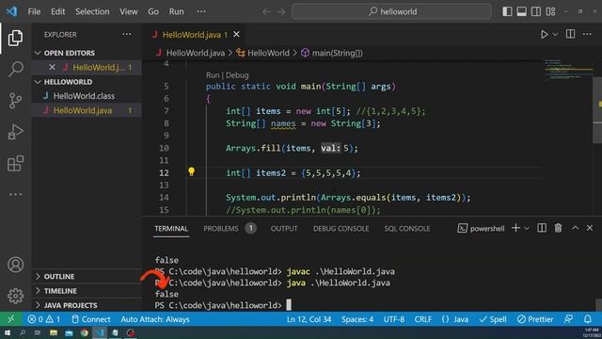Open the View menu
The image size is (602, 339).
click(x=128, y=11)
